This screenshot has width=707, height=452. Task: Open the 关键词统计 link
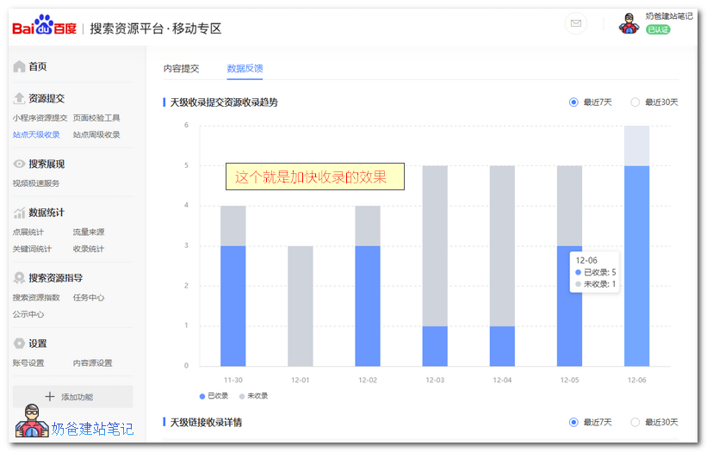tap(32, 249)
